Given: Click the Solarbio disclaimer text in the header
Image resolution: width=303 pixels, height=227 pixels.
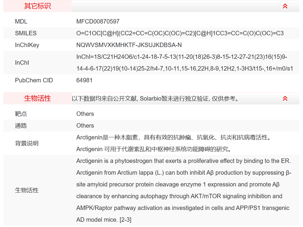Looking at the screenshot, I should tap(155, 99).
